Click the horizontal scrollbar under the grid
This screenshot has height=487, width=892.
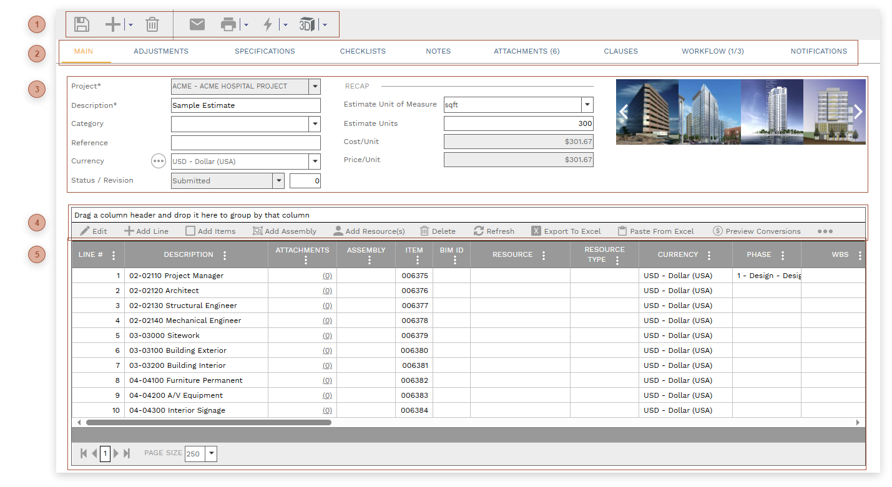[x=208, y=423]
